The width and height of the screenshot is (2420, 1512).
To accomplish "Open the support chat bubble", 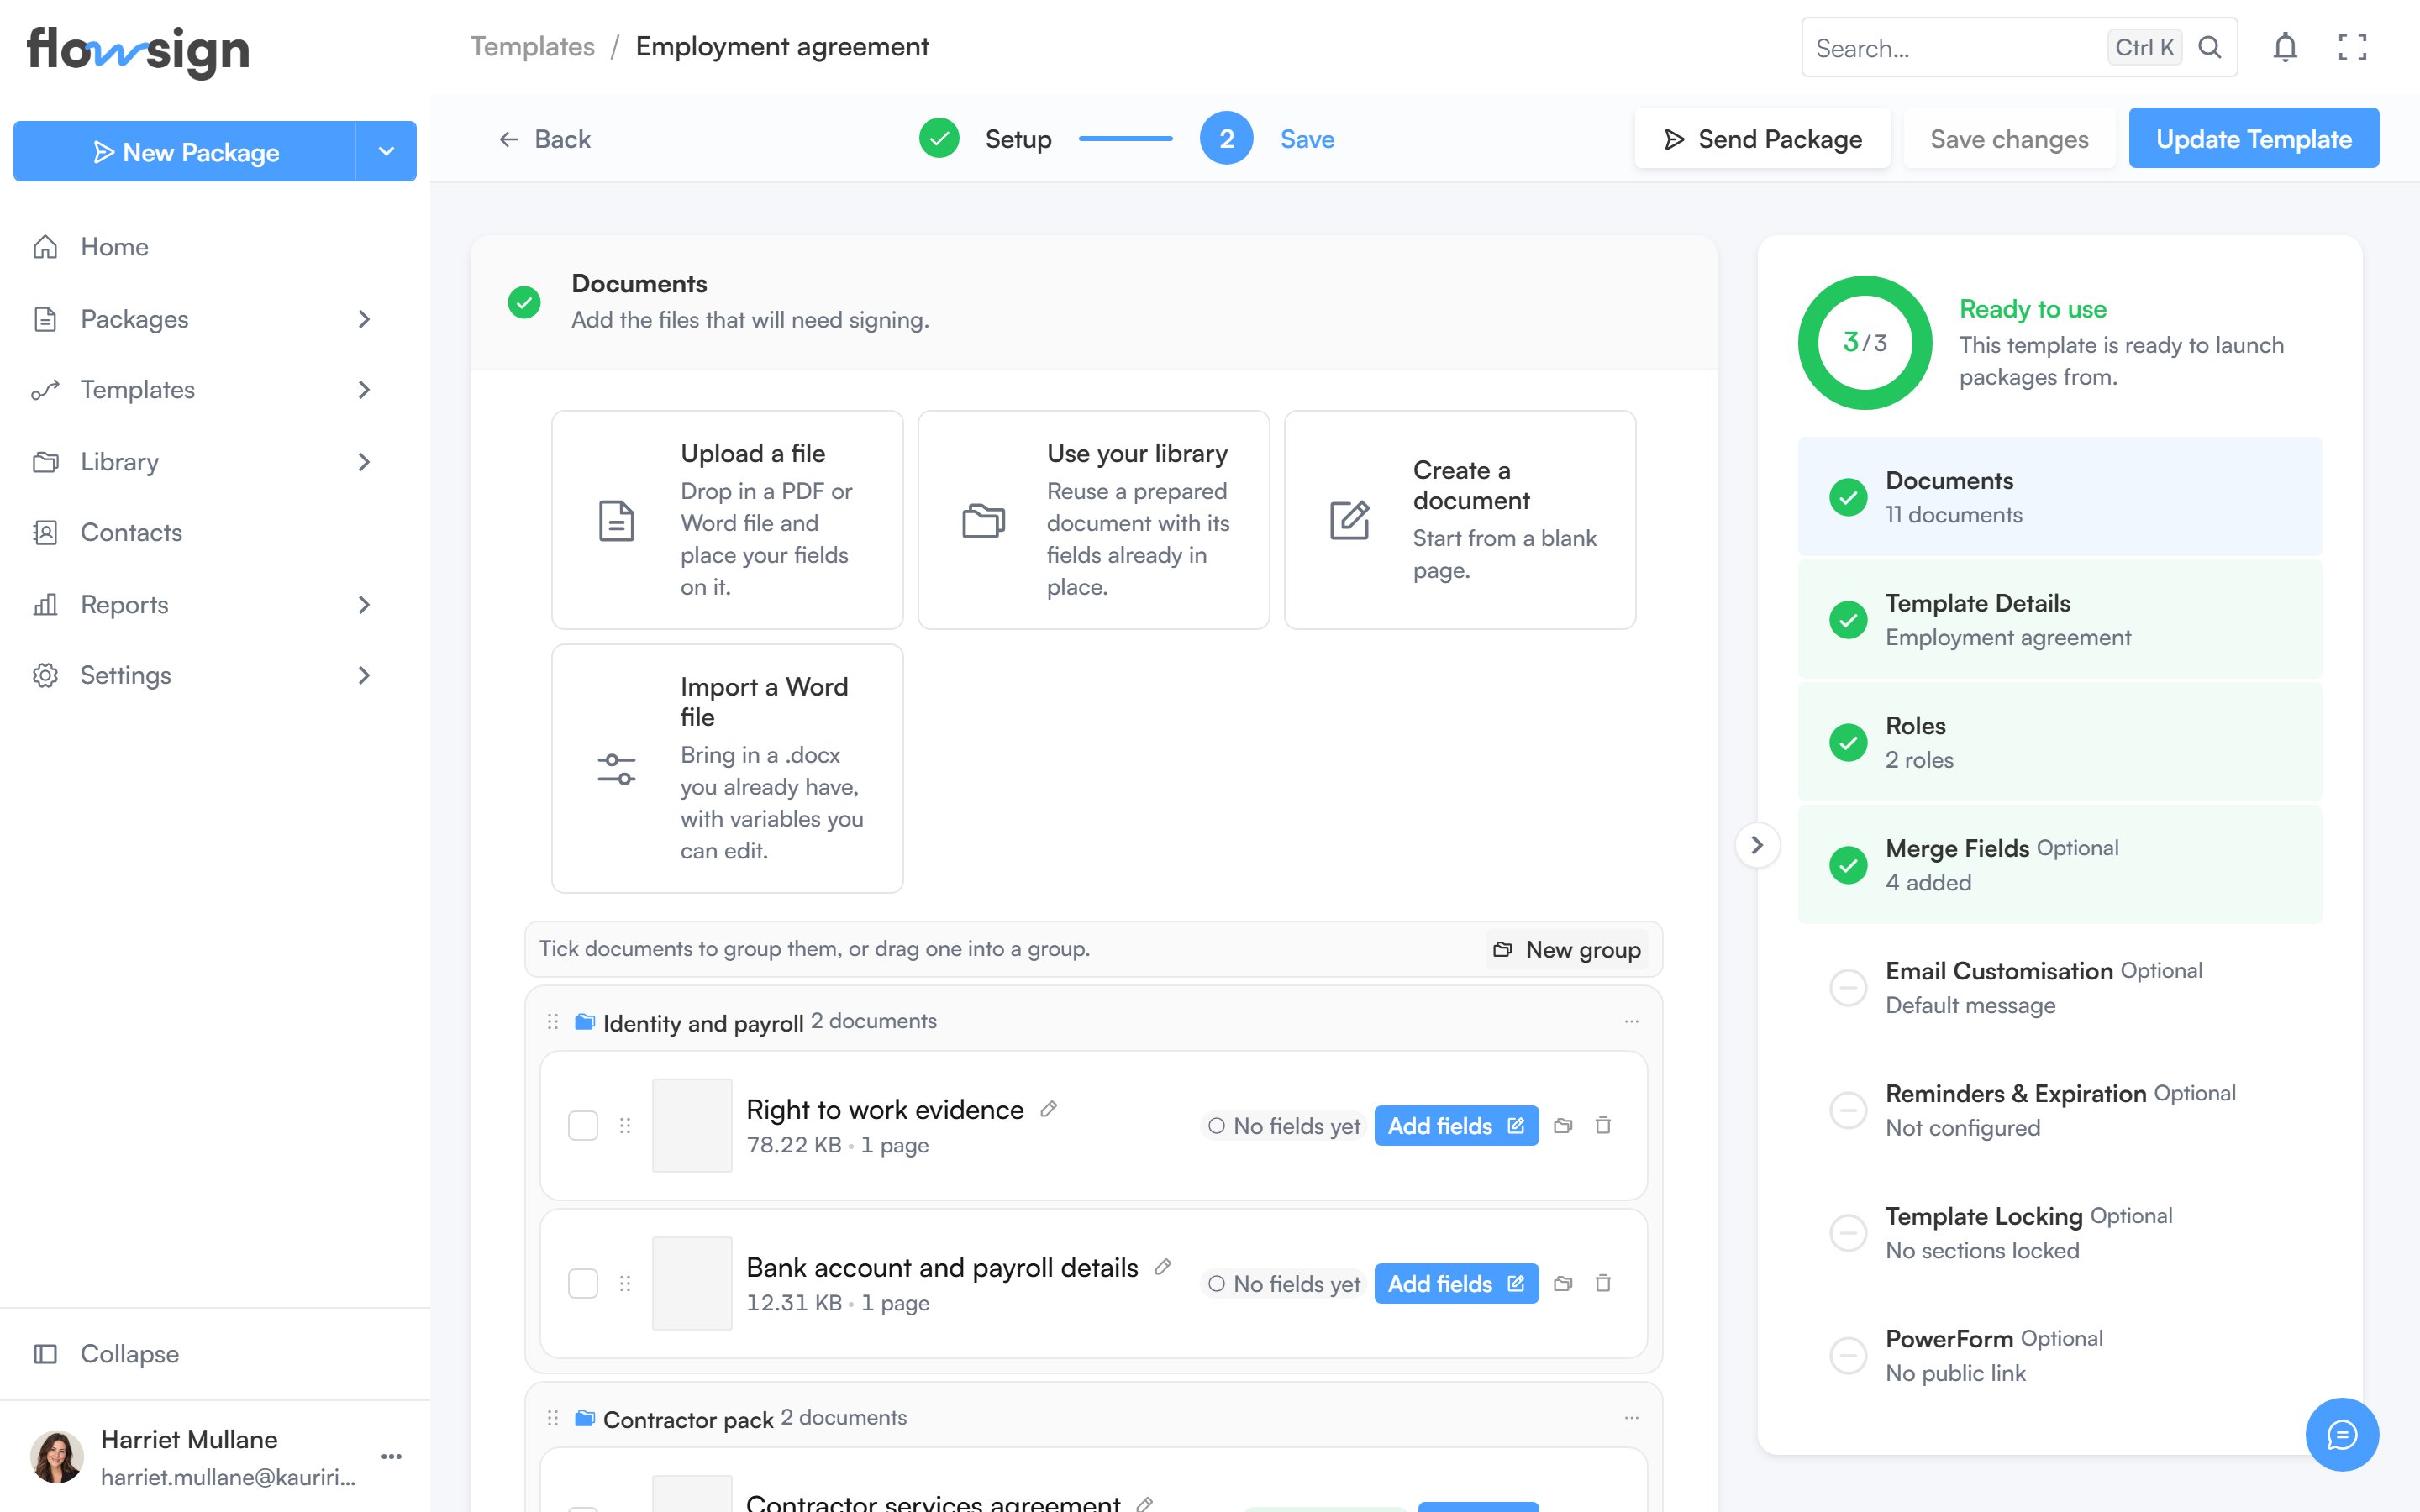I will (2342, 1435).
